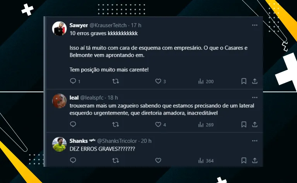Open more options on Sawyer's tweet
The width and height of the screenshot is (297, 183).
pos(255,25)
